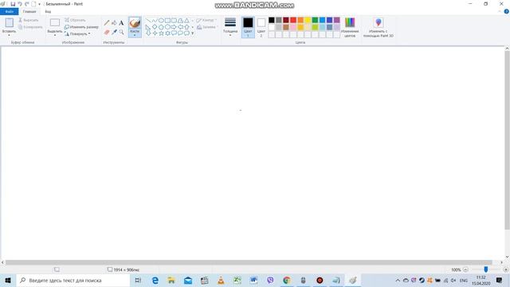The height and width of the screenshot is (287, 510).
Task: Click the zoom in plus button
Action: [505, 269]
